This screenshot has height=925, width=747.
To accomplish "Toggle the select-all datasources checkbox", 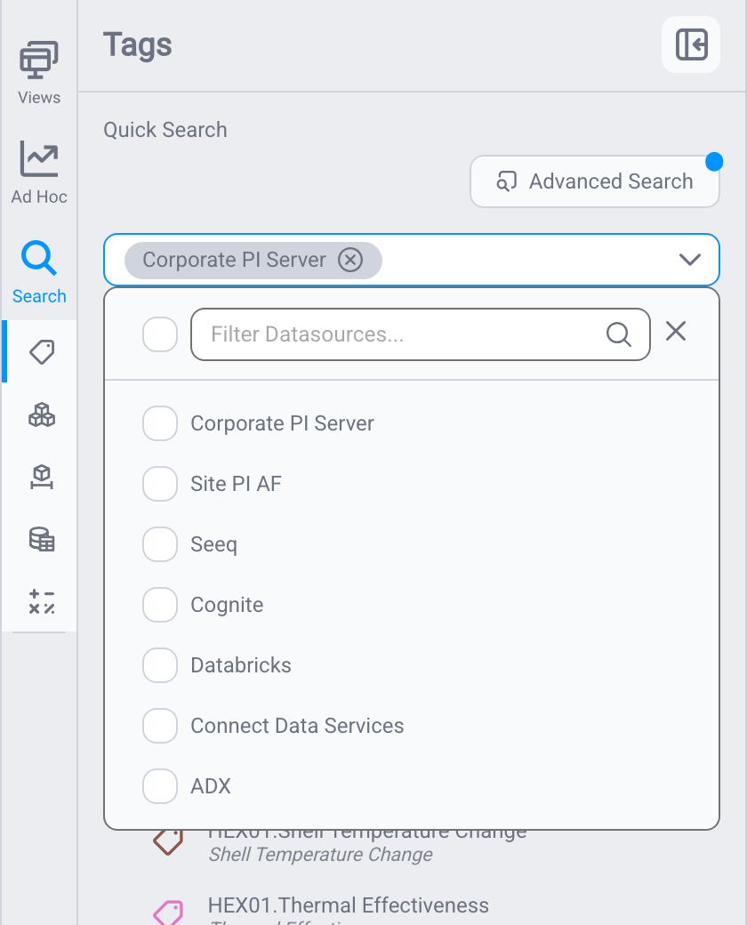I will click(x=160, y=334).
